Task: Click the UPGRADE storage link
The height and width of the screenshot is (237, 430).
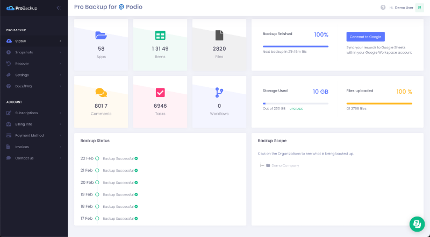Action: tap(296, 109)
